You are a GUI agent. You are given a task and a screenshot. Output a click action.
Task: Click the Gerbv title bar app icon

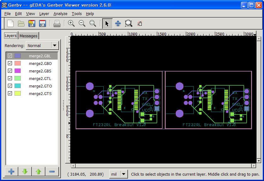(4, 5)
